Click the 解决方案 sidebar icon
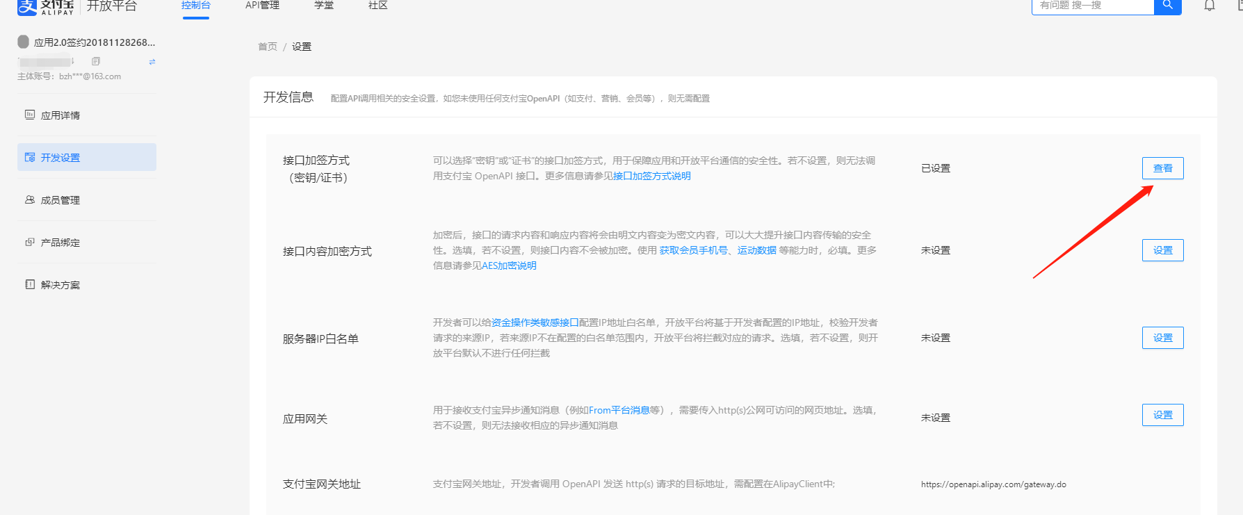Image resolution: width=1243 pixels, height=515 pixels. pos(30,284)
